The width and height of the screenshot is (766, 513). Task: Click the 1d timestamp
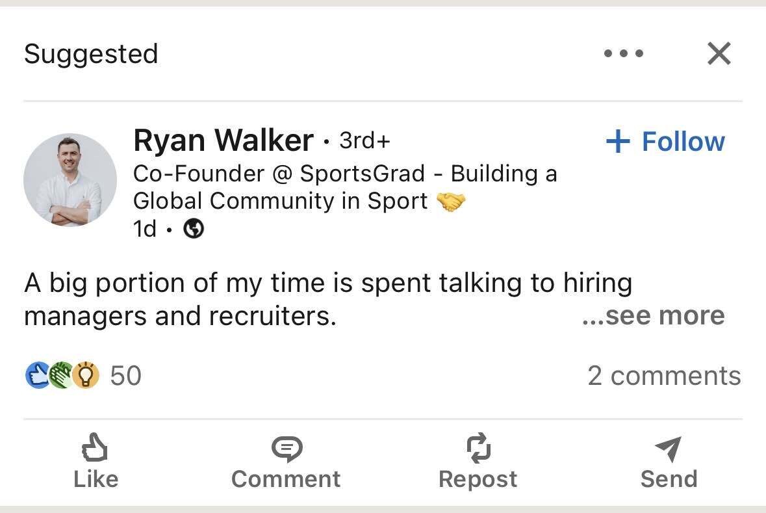tap(144, 228)
